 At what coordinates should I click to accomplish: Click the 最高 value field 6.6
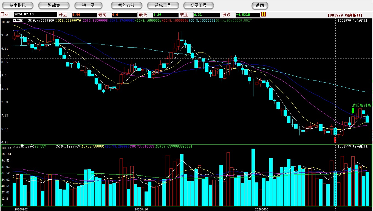(125, 15)
